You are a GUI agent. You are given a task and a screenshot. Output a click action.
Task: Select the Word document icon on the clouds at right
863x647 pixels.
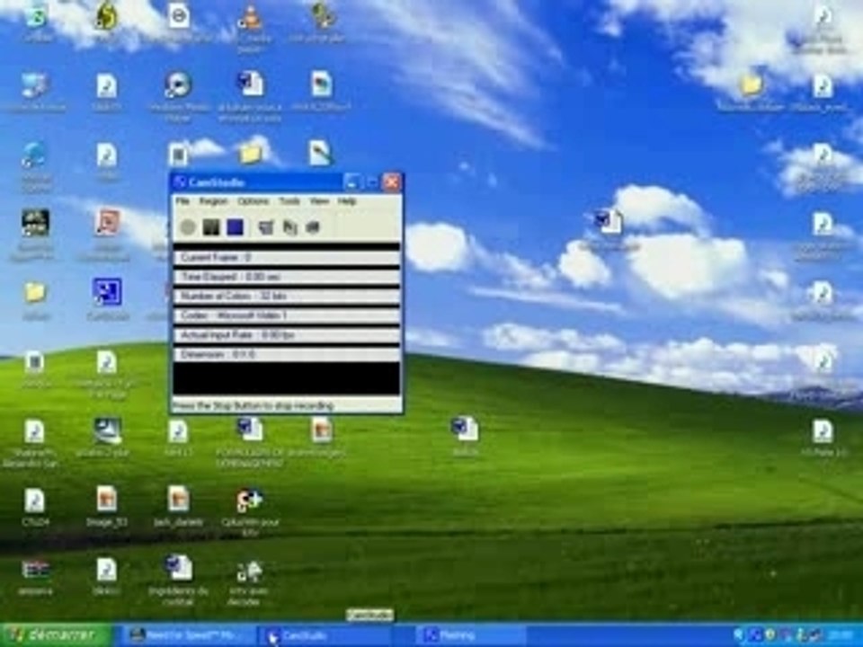(x=609, y=222)
